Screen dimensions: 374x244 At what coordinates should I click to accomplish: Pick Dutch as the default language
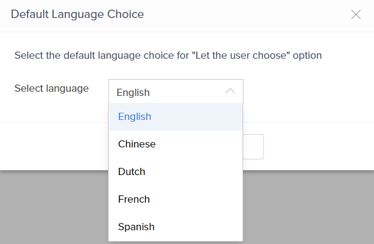click(131, 171)
